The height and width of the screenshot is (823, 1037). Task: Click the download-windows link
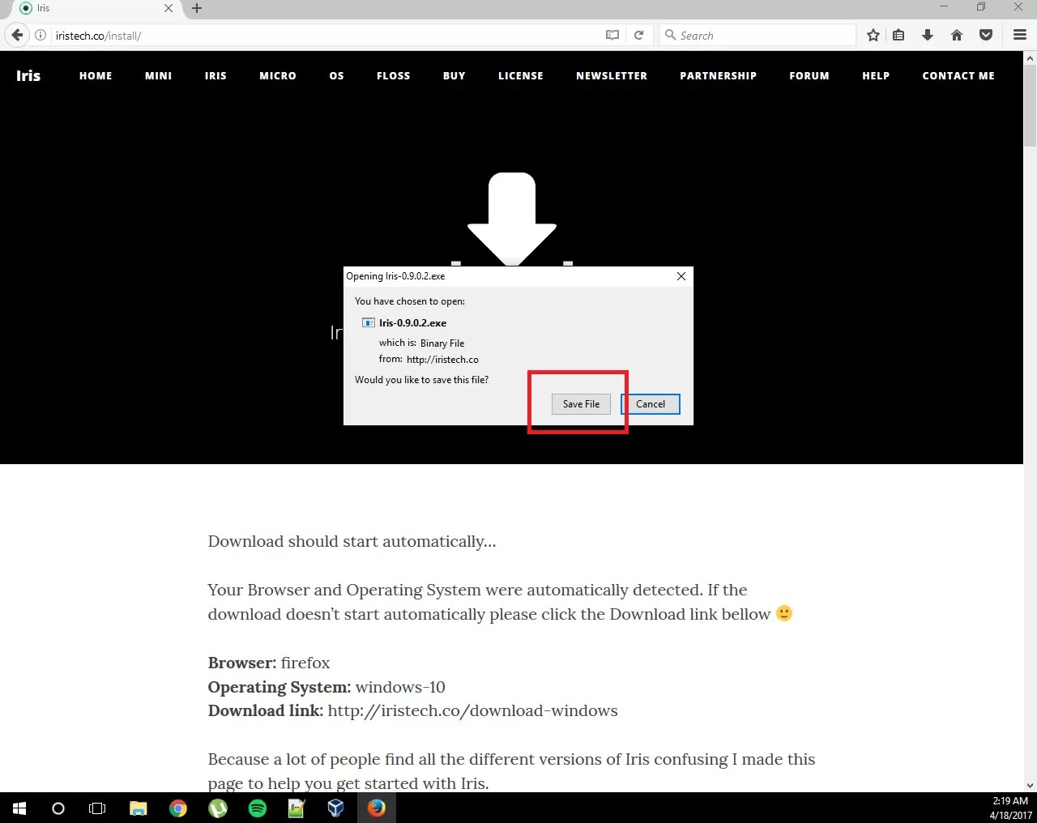coord(472,710)
